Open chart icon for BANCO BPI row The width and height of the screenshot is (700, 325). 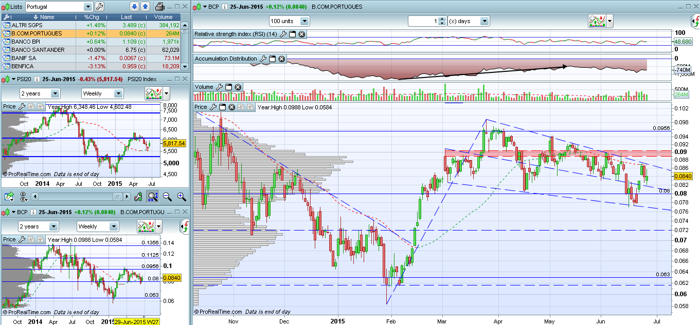coord(6,41)
